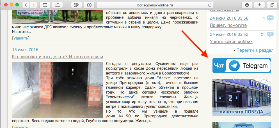Go back with Safari's back arrow
The width and height of the screenshot is (279, 128).
click(x=26, y=5)
